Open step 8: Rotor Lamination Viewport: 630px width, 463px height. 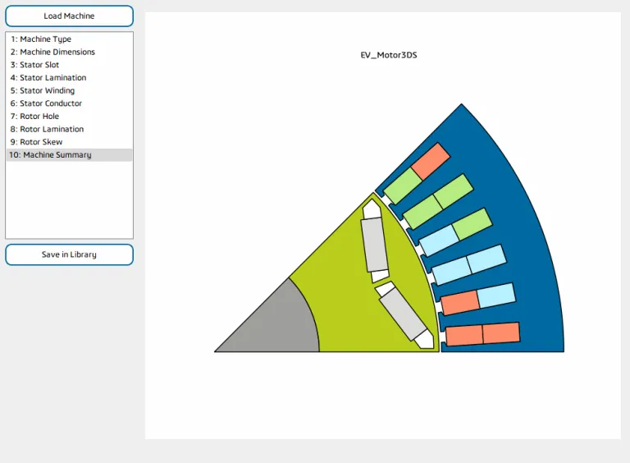69,129
